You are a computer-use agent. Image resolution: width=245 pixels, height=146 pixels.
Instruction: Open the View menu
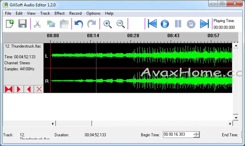[x=31, y=13]
